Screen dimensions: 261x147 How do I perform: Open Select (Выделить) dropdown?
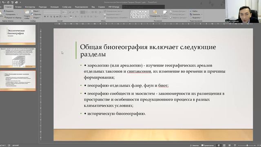196,18
